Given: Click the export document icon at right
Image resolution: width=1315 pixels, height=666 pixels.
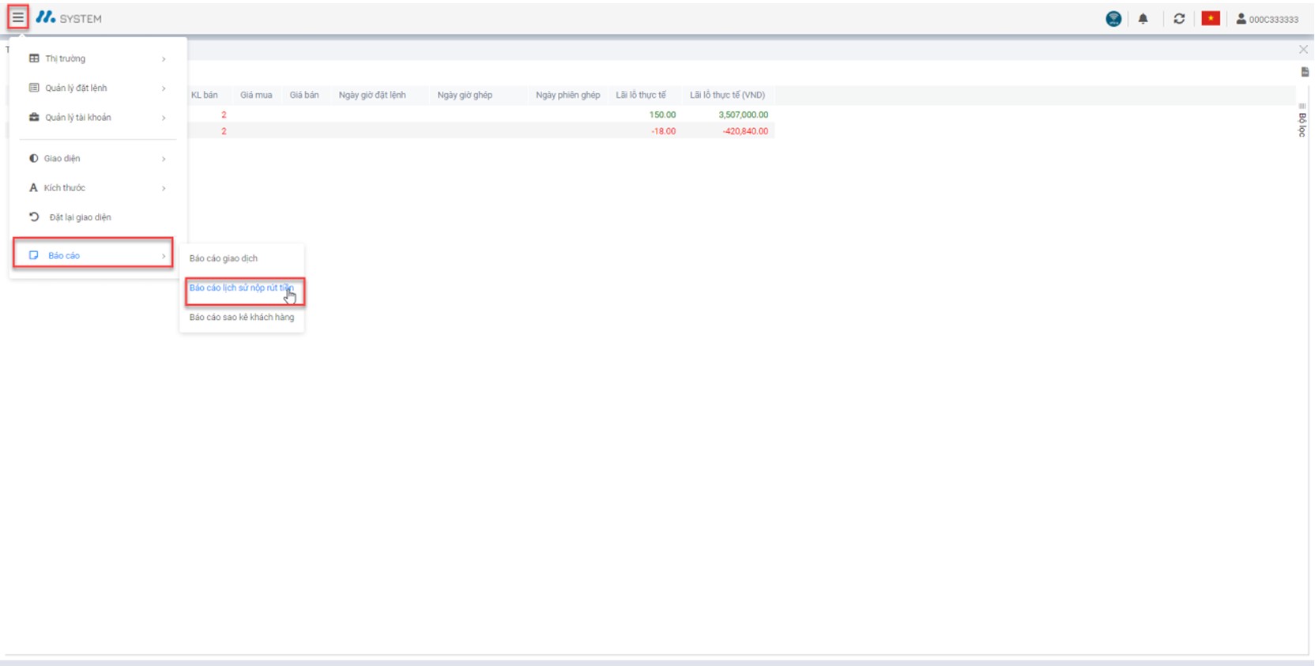Looking at the screenshot, I should coord(1304,72).
